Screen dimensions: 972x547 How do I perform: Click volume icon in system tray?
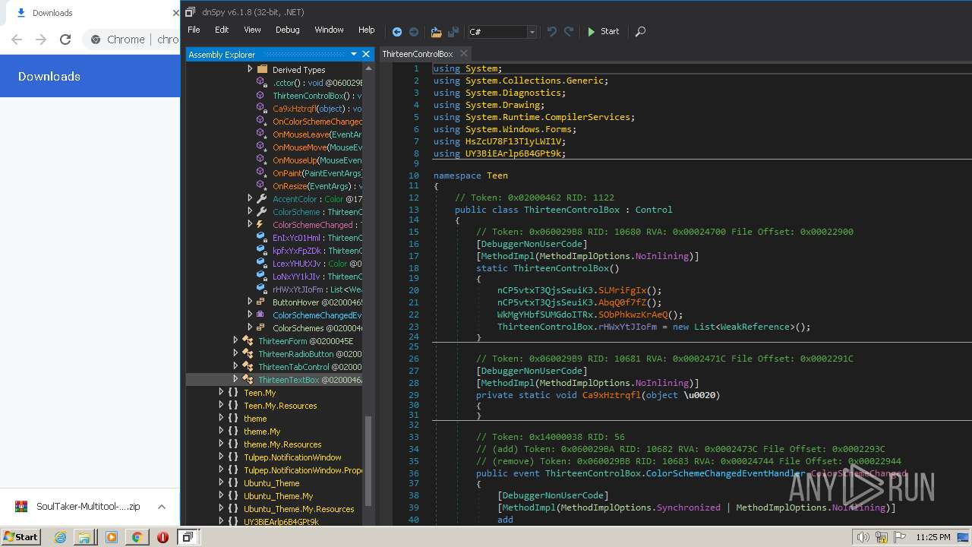pyautogui.click(x=863, y=537)
